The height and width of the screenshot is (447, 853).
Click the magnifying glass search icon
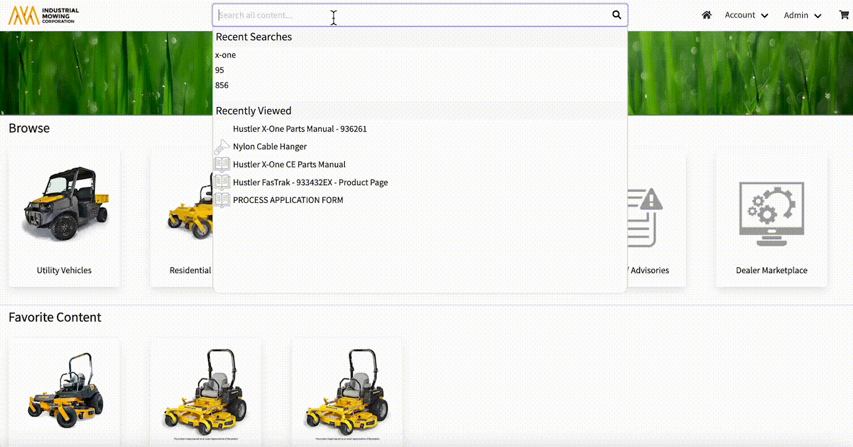(x=616, y=15)
